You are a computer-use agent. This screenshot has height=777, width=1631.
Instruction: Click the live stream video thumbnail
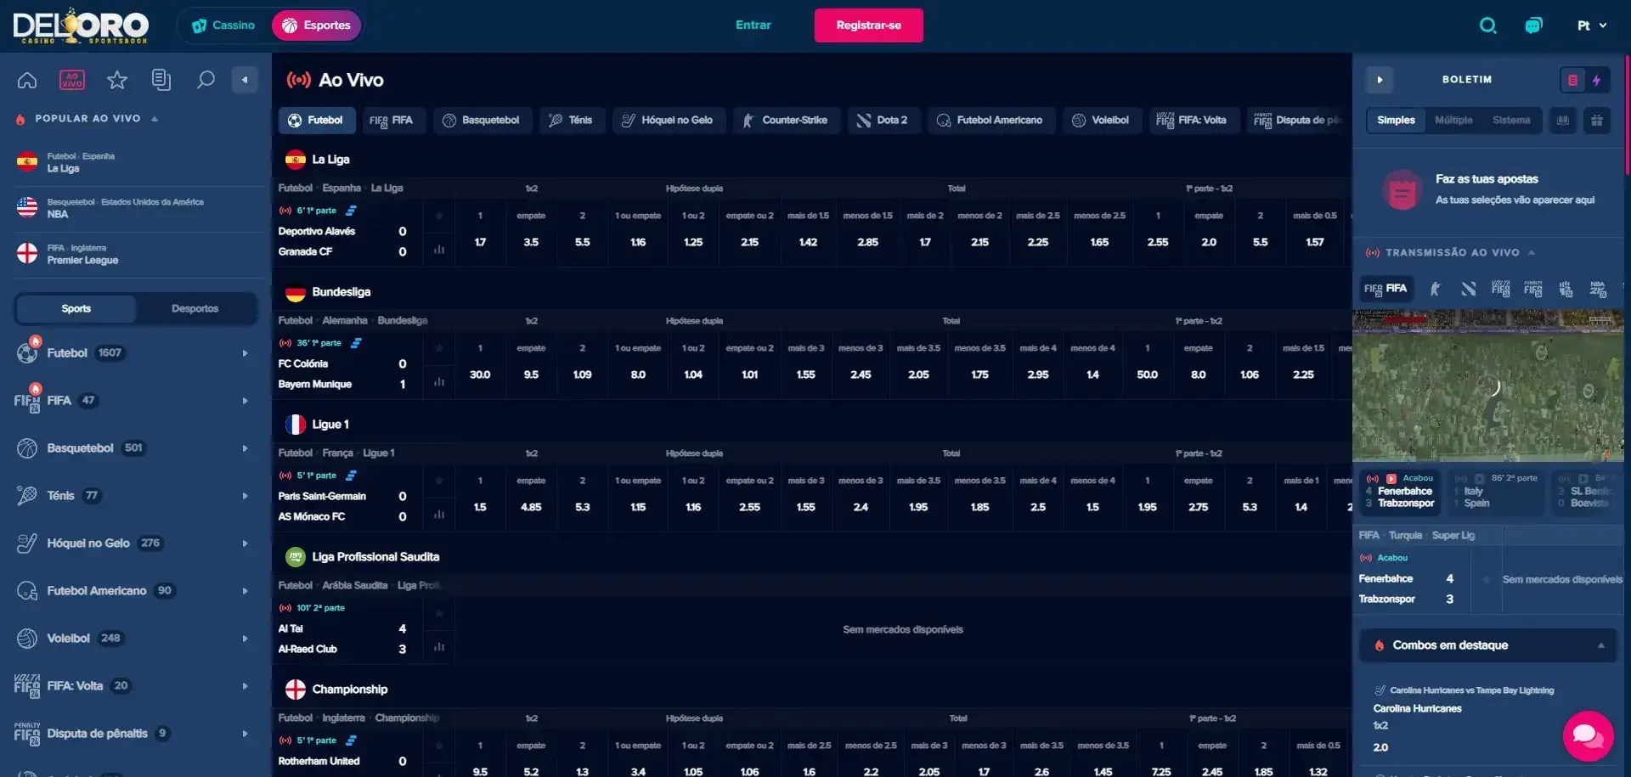tap(1487, 386)
